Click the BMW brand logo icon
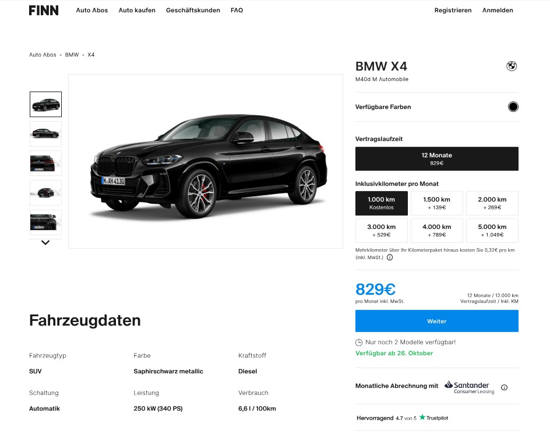The image size is (550, 435). click(512, 66)
